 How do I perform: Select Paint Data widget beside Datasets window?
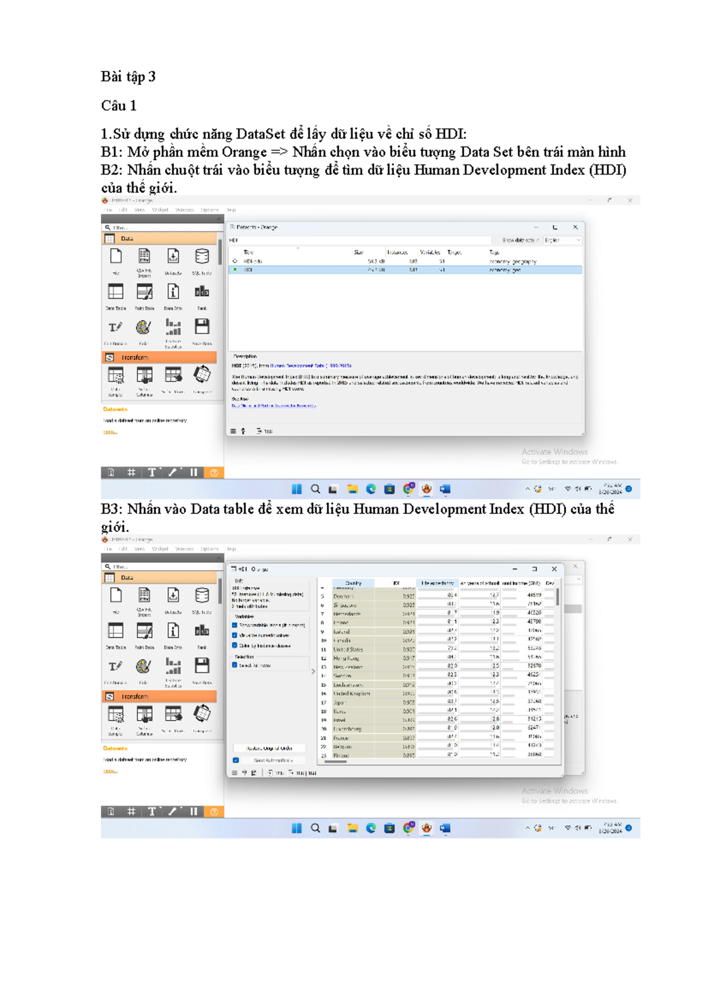[144, 292]
